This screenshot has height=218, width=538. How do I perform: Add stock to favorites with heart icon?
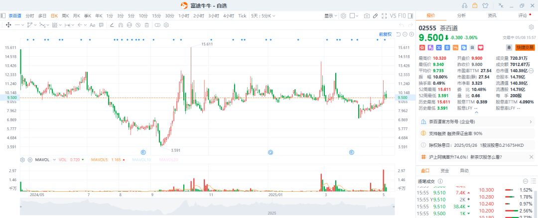480,47
